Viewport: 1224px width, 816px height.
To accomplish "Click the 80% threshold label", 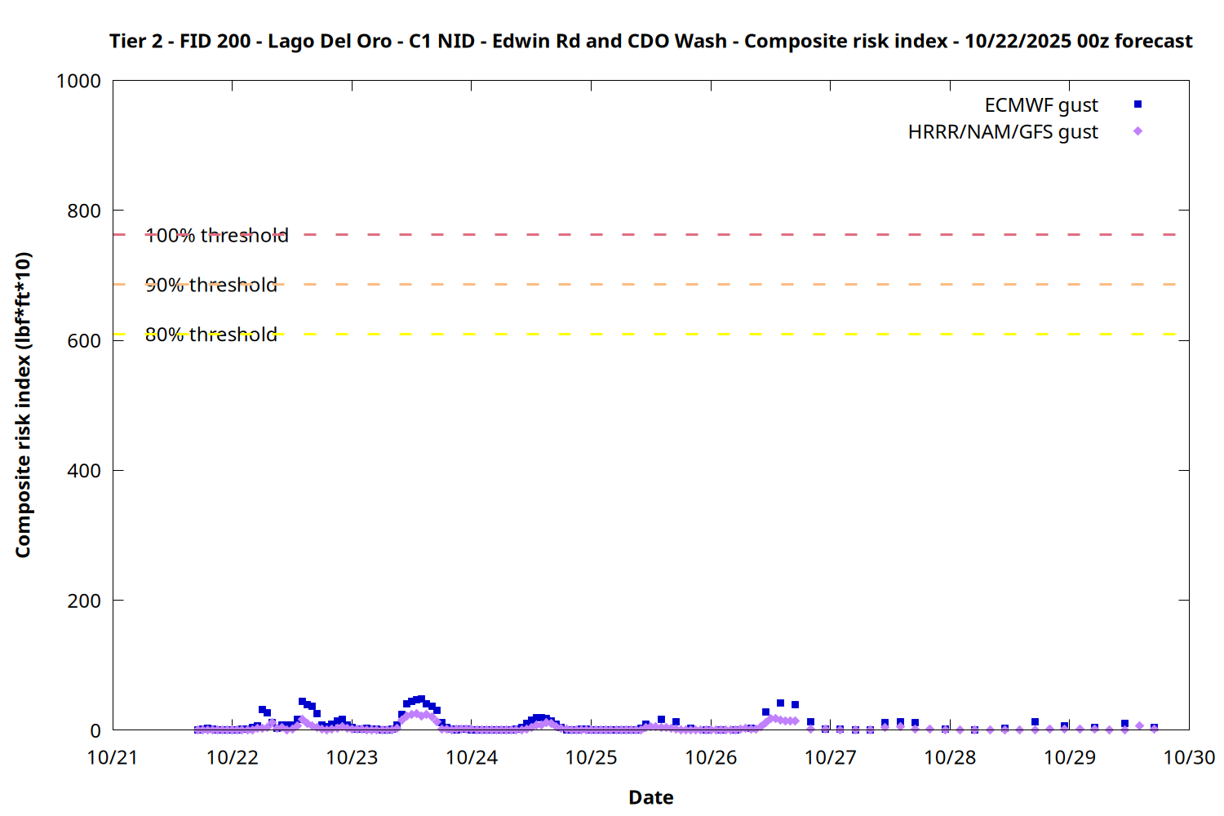I will point(211,335).
